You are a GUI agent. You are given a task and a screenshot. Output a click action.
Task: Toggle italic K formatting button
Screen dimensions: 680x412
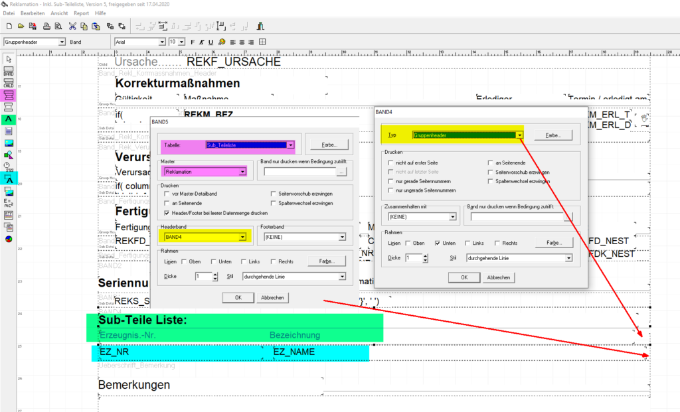(202, 42)
